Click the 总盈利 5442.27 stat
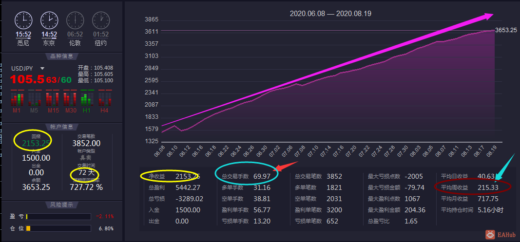The height and width of the screenshot is (242, 520). (174, 187)
